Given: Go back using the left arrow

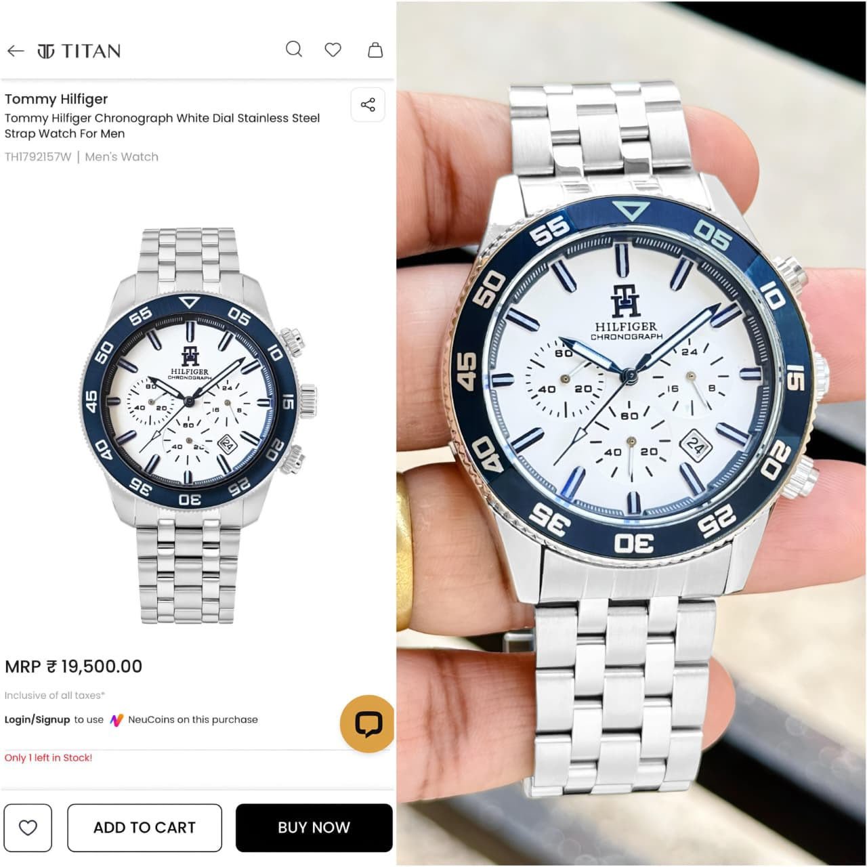Looking at the screenshot, I should pos(15,51).
